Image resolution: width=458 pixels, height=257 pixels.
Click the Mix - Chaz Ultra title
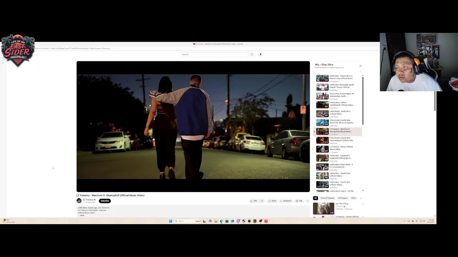pyautogui.click(x=324, y=65)
